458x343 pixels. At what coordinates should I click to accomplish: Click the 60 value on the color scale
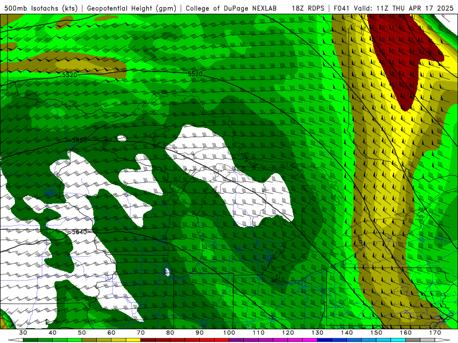[x=111, y=333]
